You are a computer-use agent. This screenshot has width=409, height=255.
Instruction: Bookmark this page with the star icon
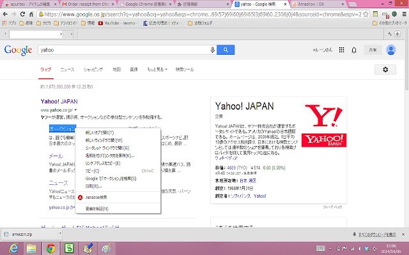pyautogui.click(x=366, y=14)
